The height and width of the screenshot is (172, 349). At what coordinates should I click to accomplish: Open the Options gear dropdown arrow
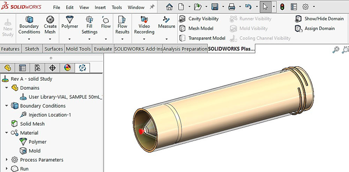[x=314, y=7]
